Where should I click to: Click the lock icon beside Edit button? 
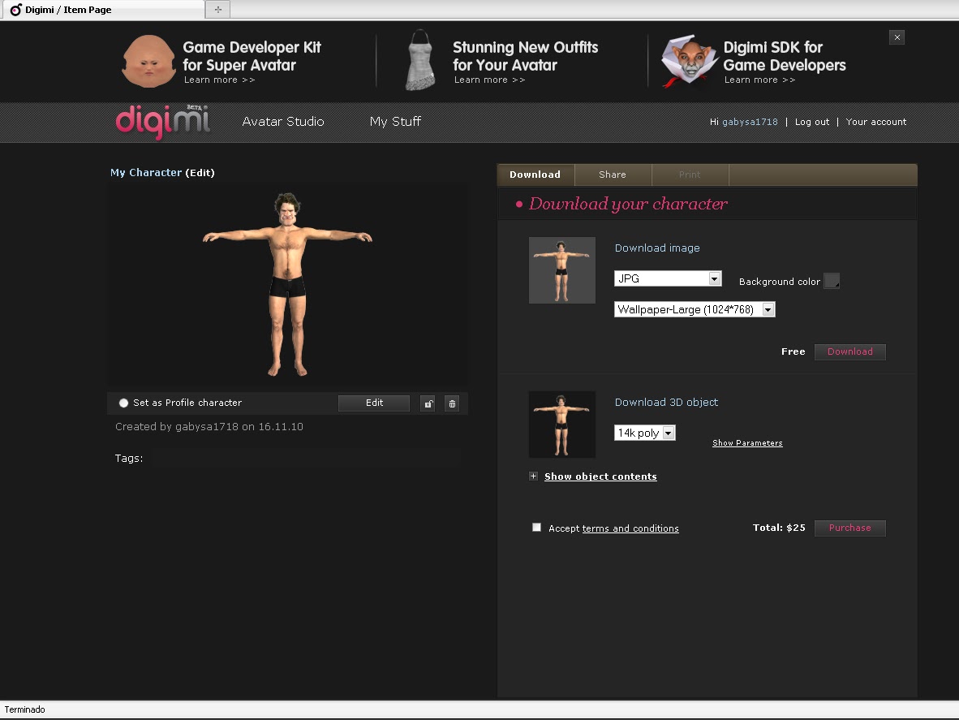click(428, 403)
